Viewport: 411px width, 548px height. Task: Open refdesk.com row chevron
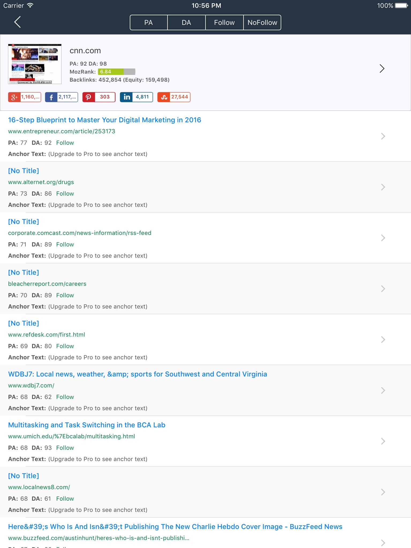(x=383, y=340)
